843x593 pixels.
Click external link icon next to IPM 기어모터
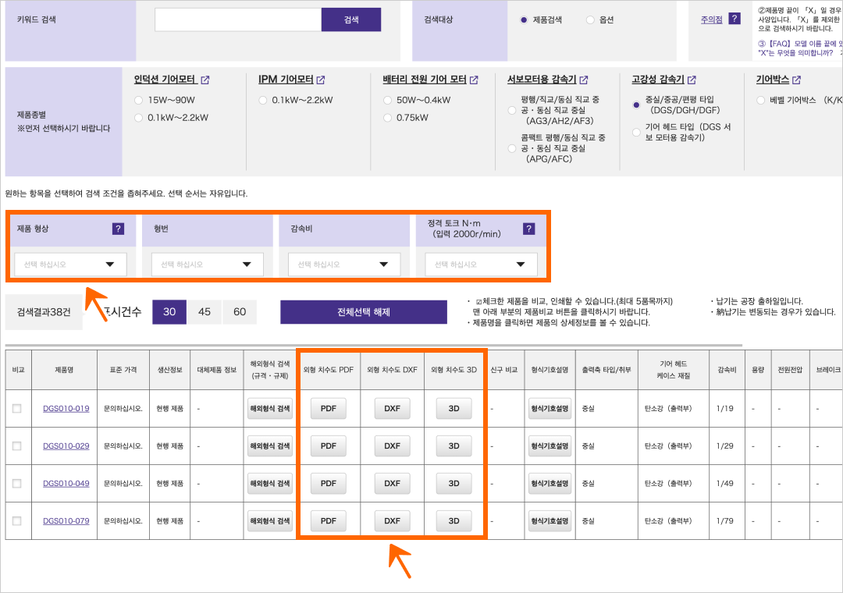[321, 80]
